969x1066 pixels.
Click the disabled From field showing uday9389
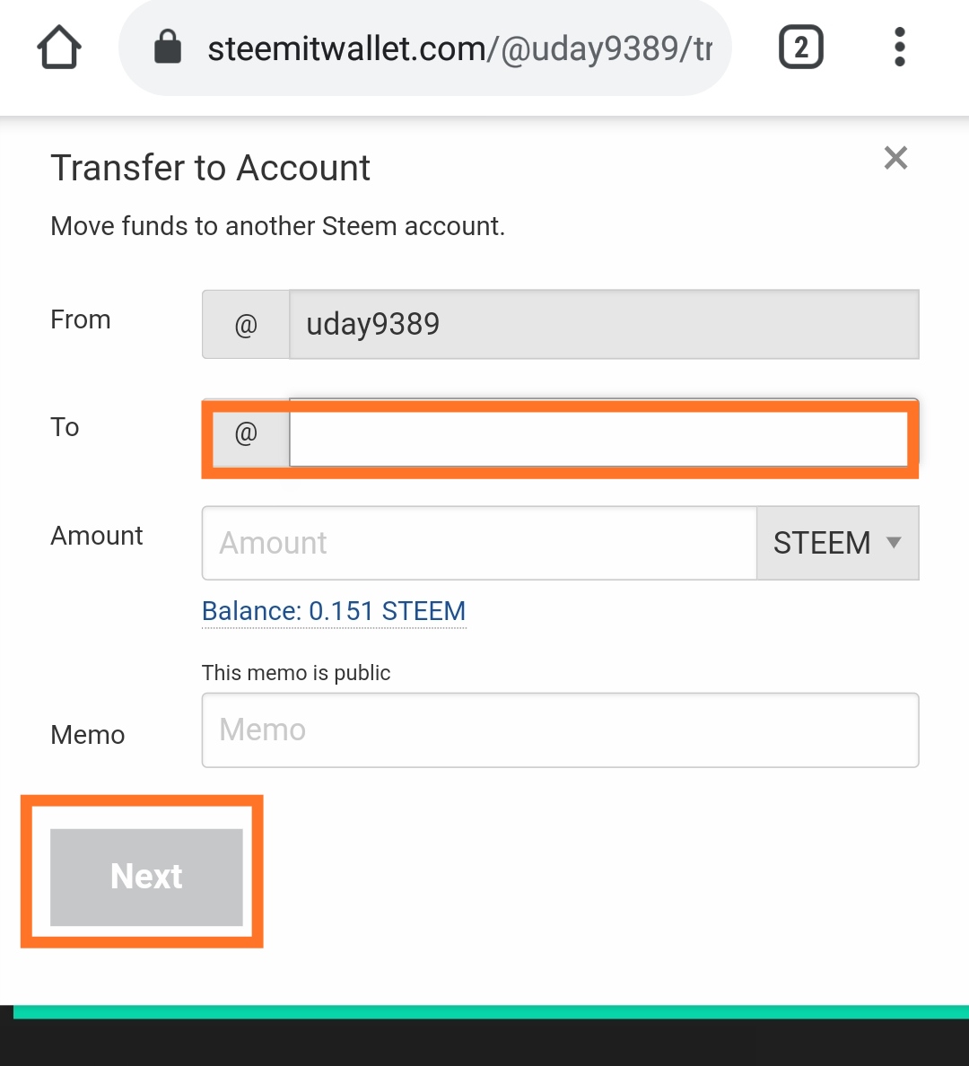coord(603,324)
